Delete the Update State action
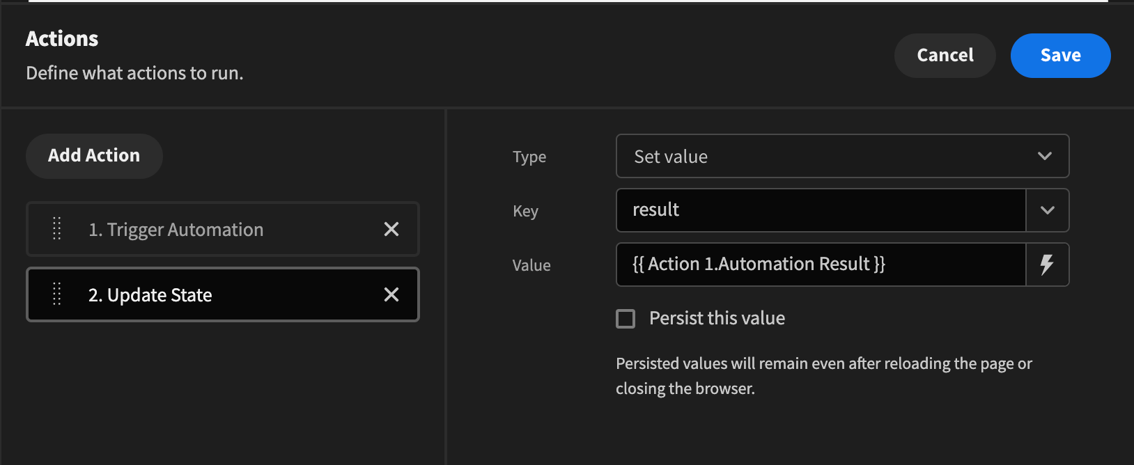1134x465 pixels. point(391,294)
